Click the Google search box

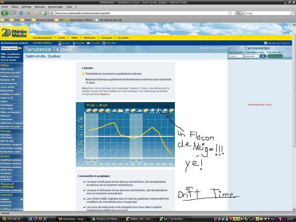267,13
